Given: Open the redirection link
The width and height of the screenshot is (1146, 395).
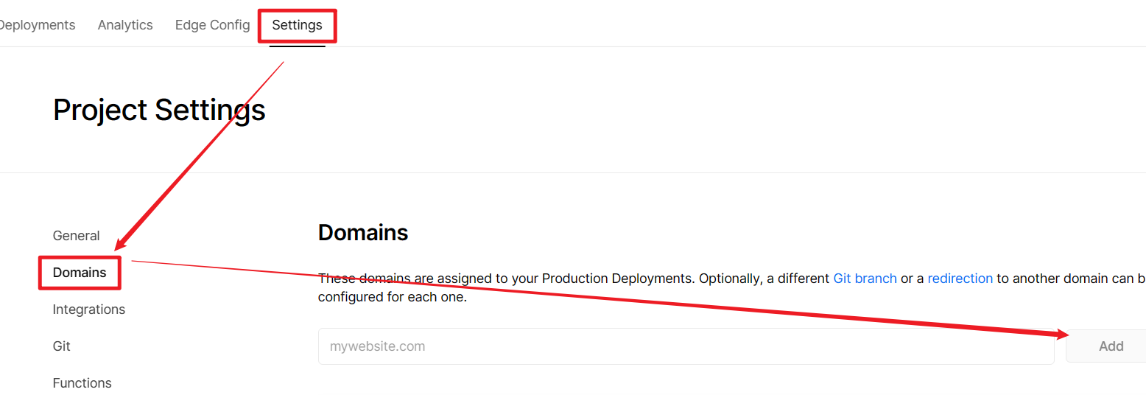Looking at the screenshot, I should 960,279.
